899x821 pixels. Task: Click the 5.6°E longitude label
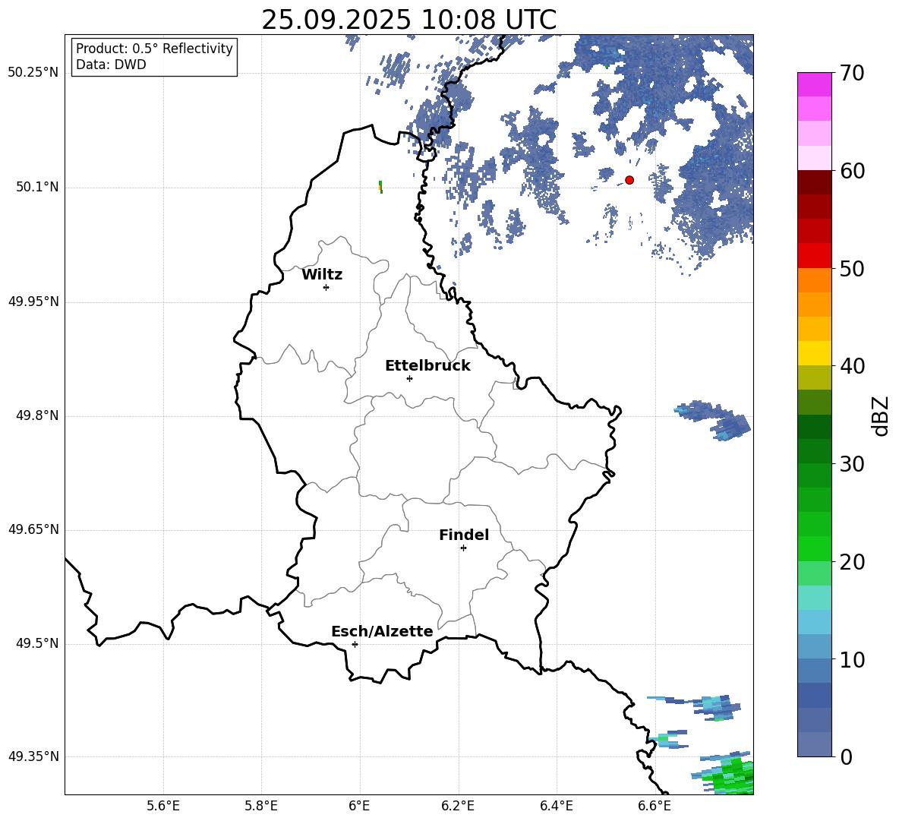coord(163,806)
